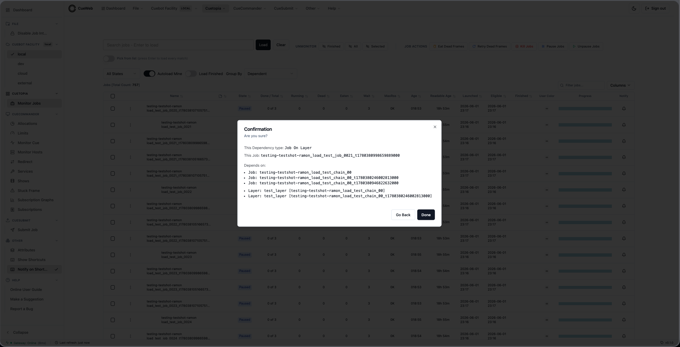Unpause Jobs action button
680x347 pixels.
click(586, 46)
